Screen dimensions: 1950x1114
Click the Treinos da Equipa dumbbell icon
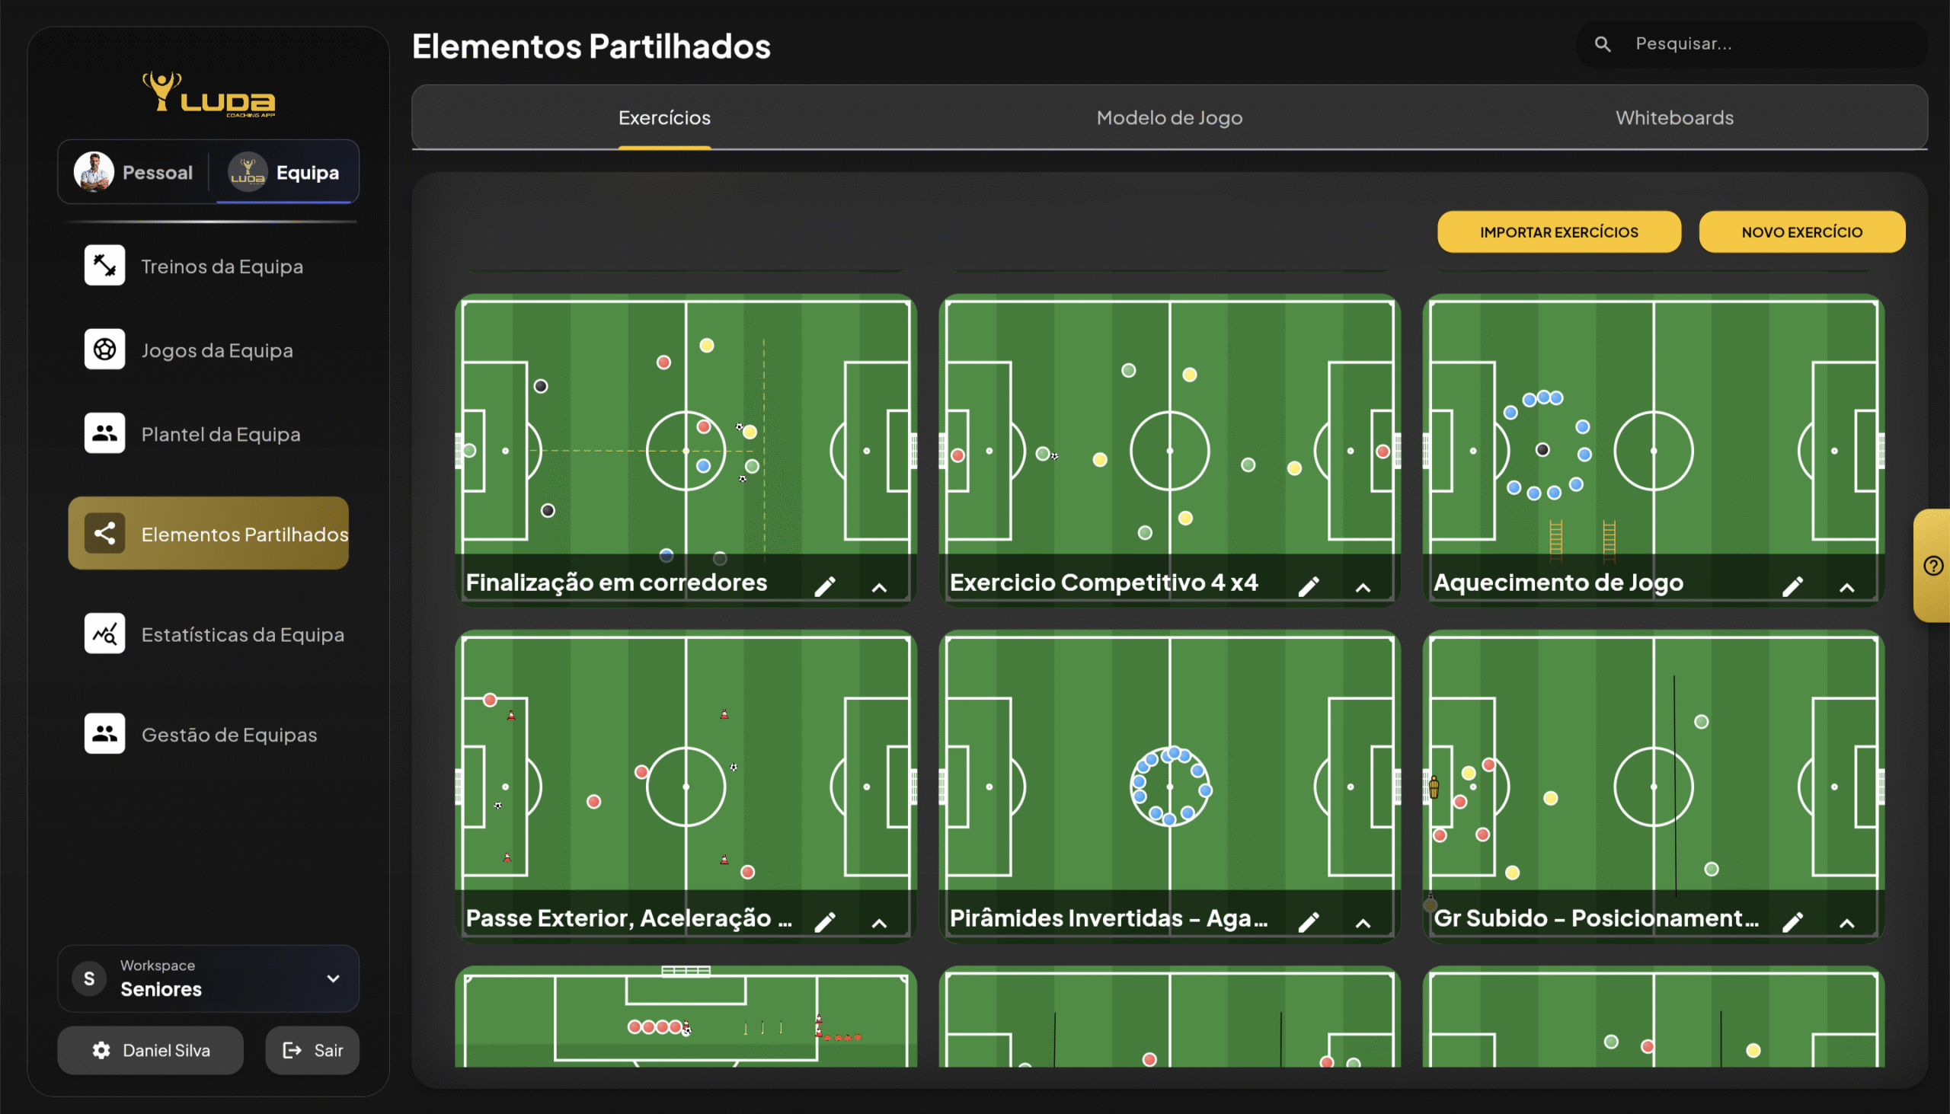[104, 266]
